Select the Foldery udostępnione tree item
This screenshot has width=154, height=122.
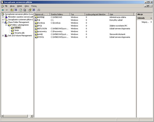pyautogui.click(x=20, y=25)
